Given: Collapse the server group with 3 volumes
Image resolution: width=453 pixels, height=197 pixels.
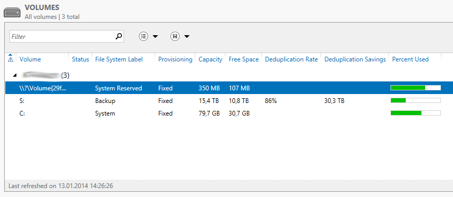Looking at the screenshot, I should click(x=14, y=76).
